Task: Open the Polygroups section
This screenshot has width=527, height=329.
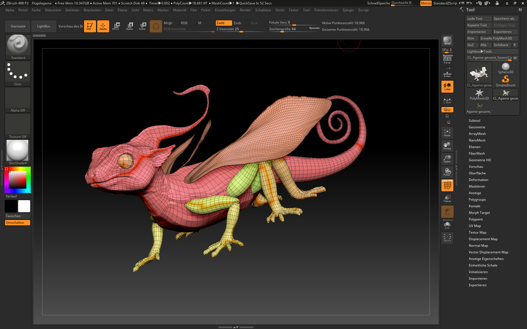Action: 477,200
